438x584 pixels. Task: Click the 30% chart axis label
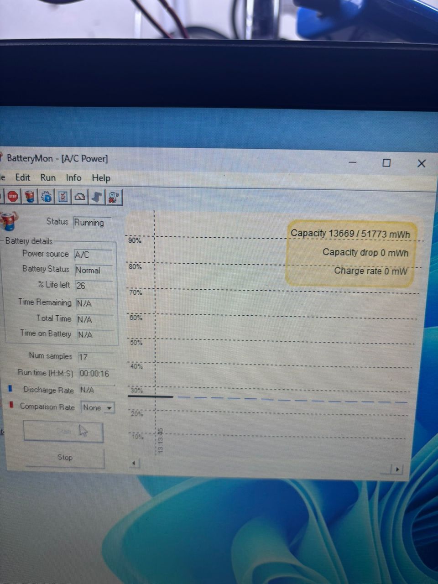coord(136,390)
